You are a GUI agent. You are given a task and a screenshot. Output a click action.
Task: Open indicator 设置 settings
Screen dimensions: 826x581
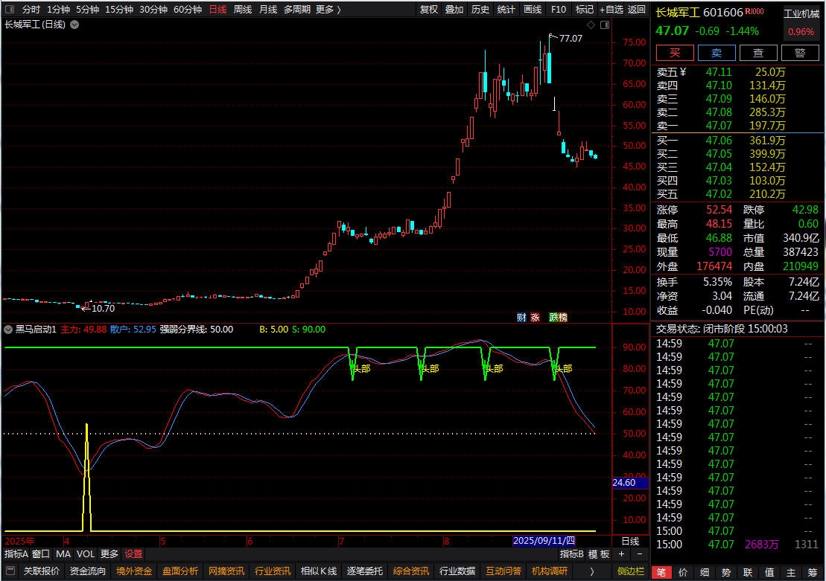coord(133,553)
